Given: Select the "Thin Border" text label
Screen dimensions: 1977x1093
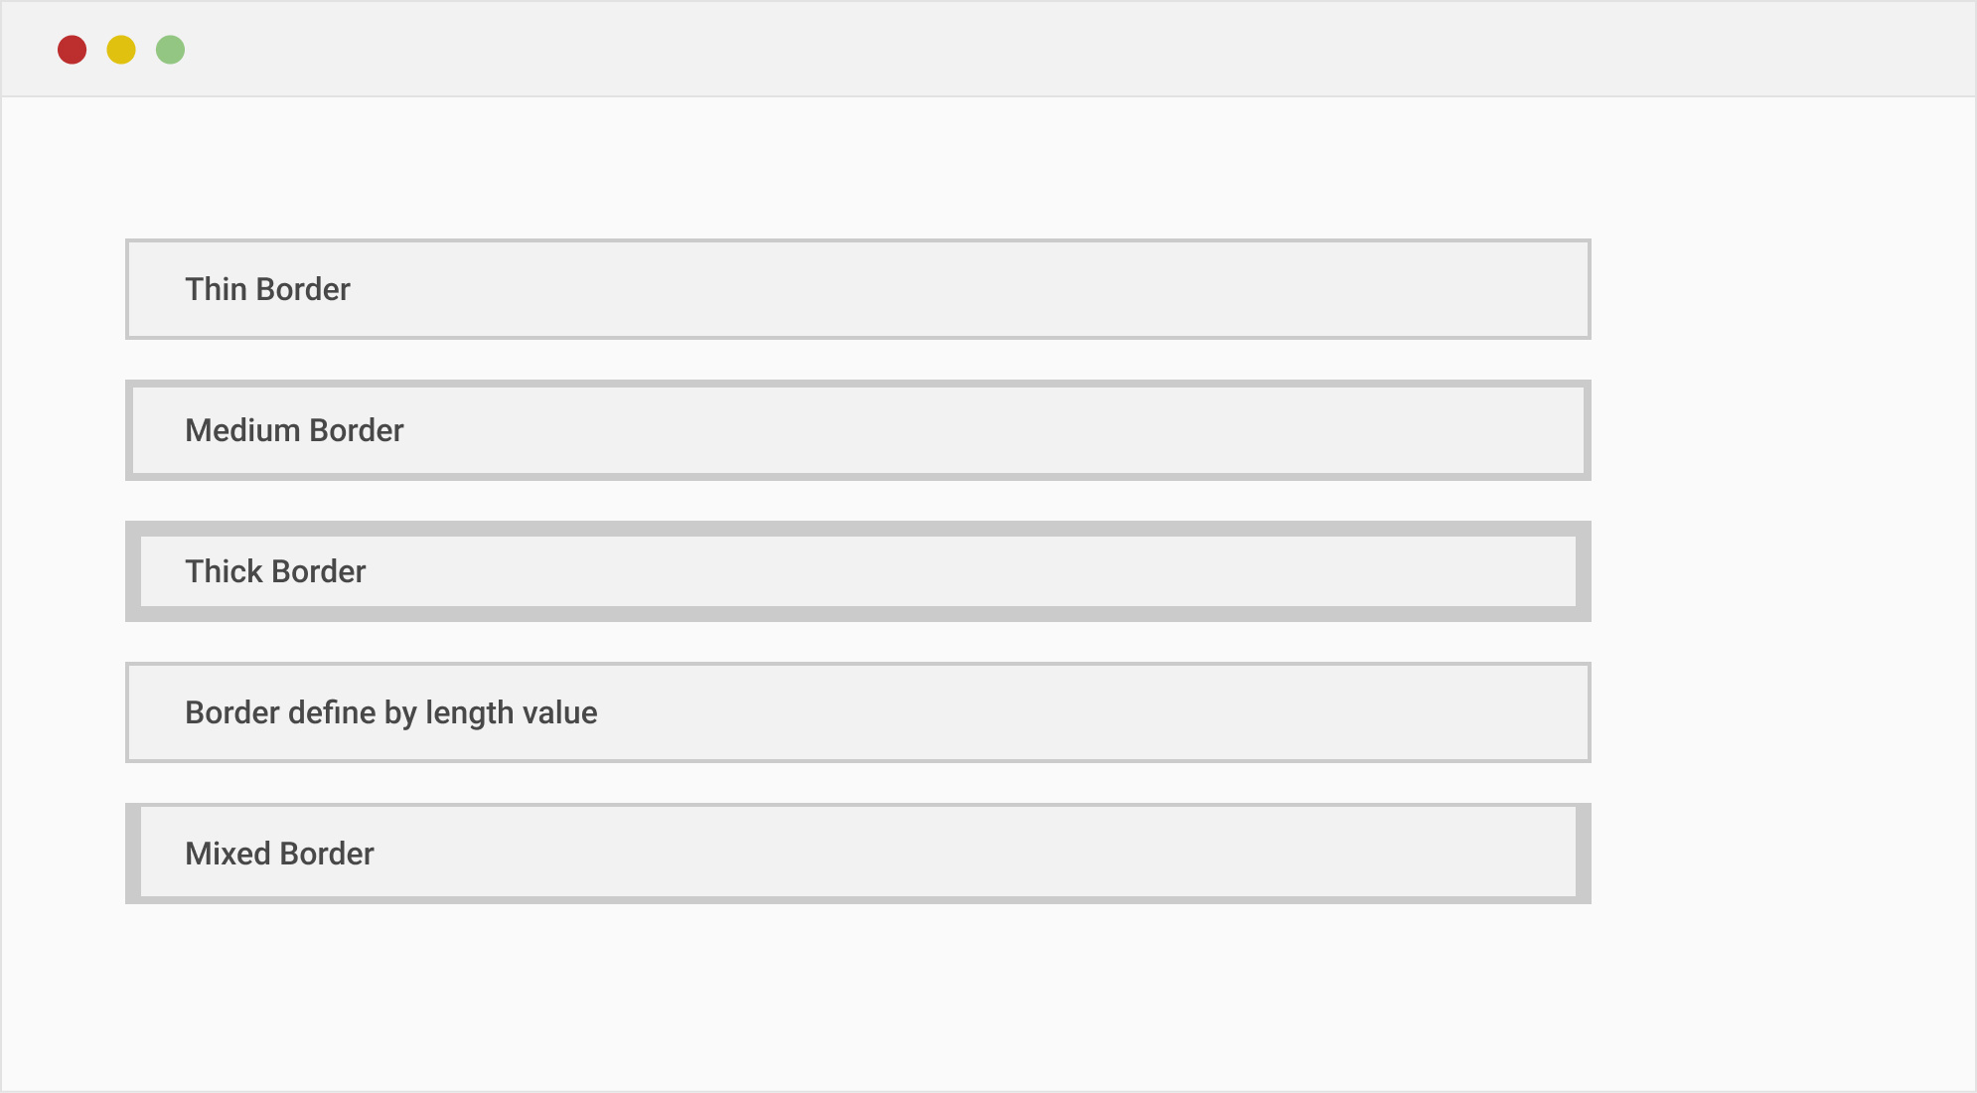Looking at the screenshot, I should click(x=267, y=289).
